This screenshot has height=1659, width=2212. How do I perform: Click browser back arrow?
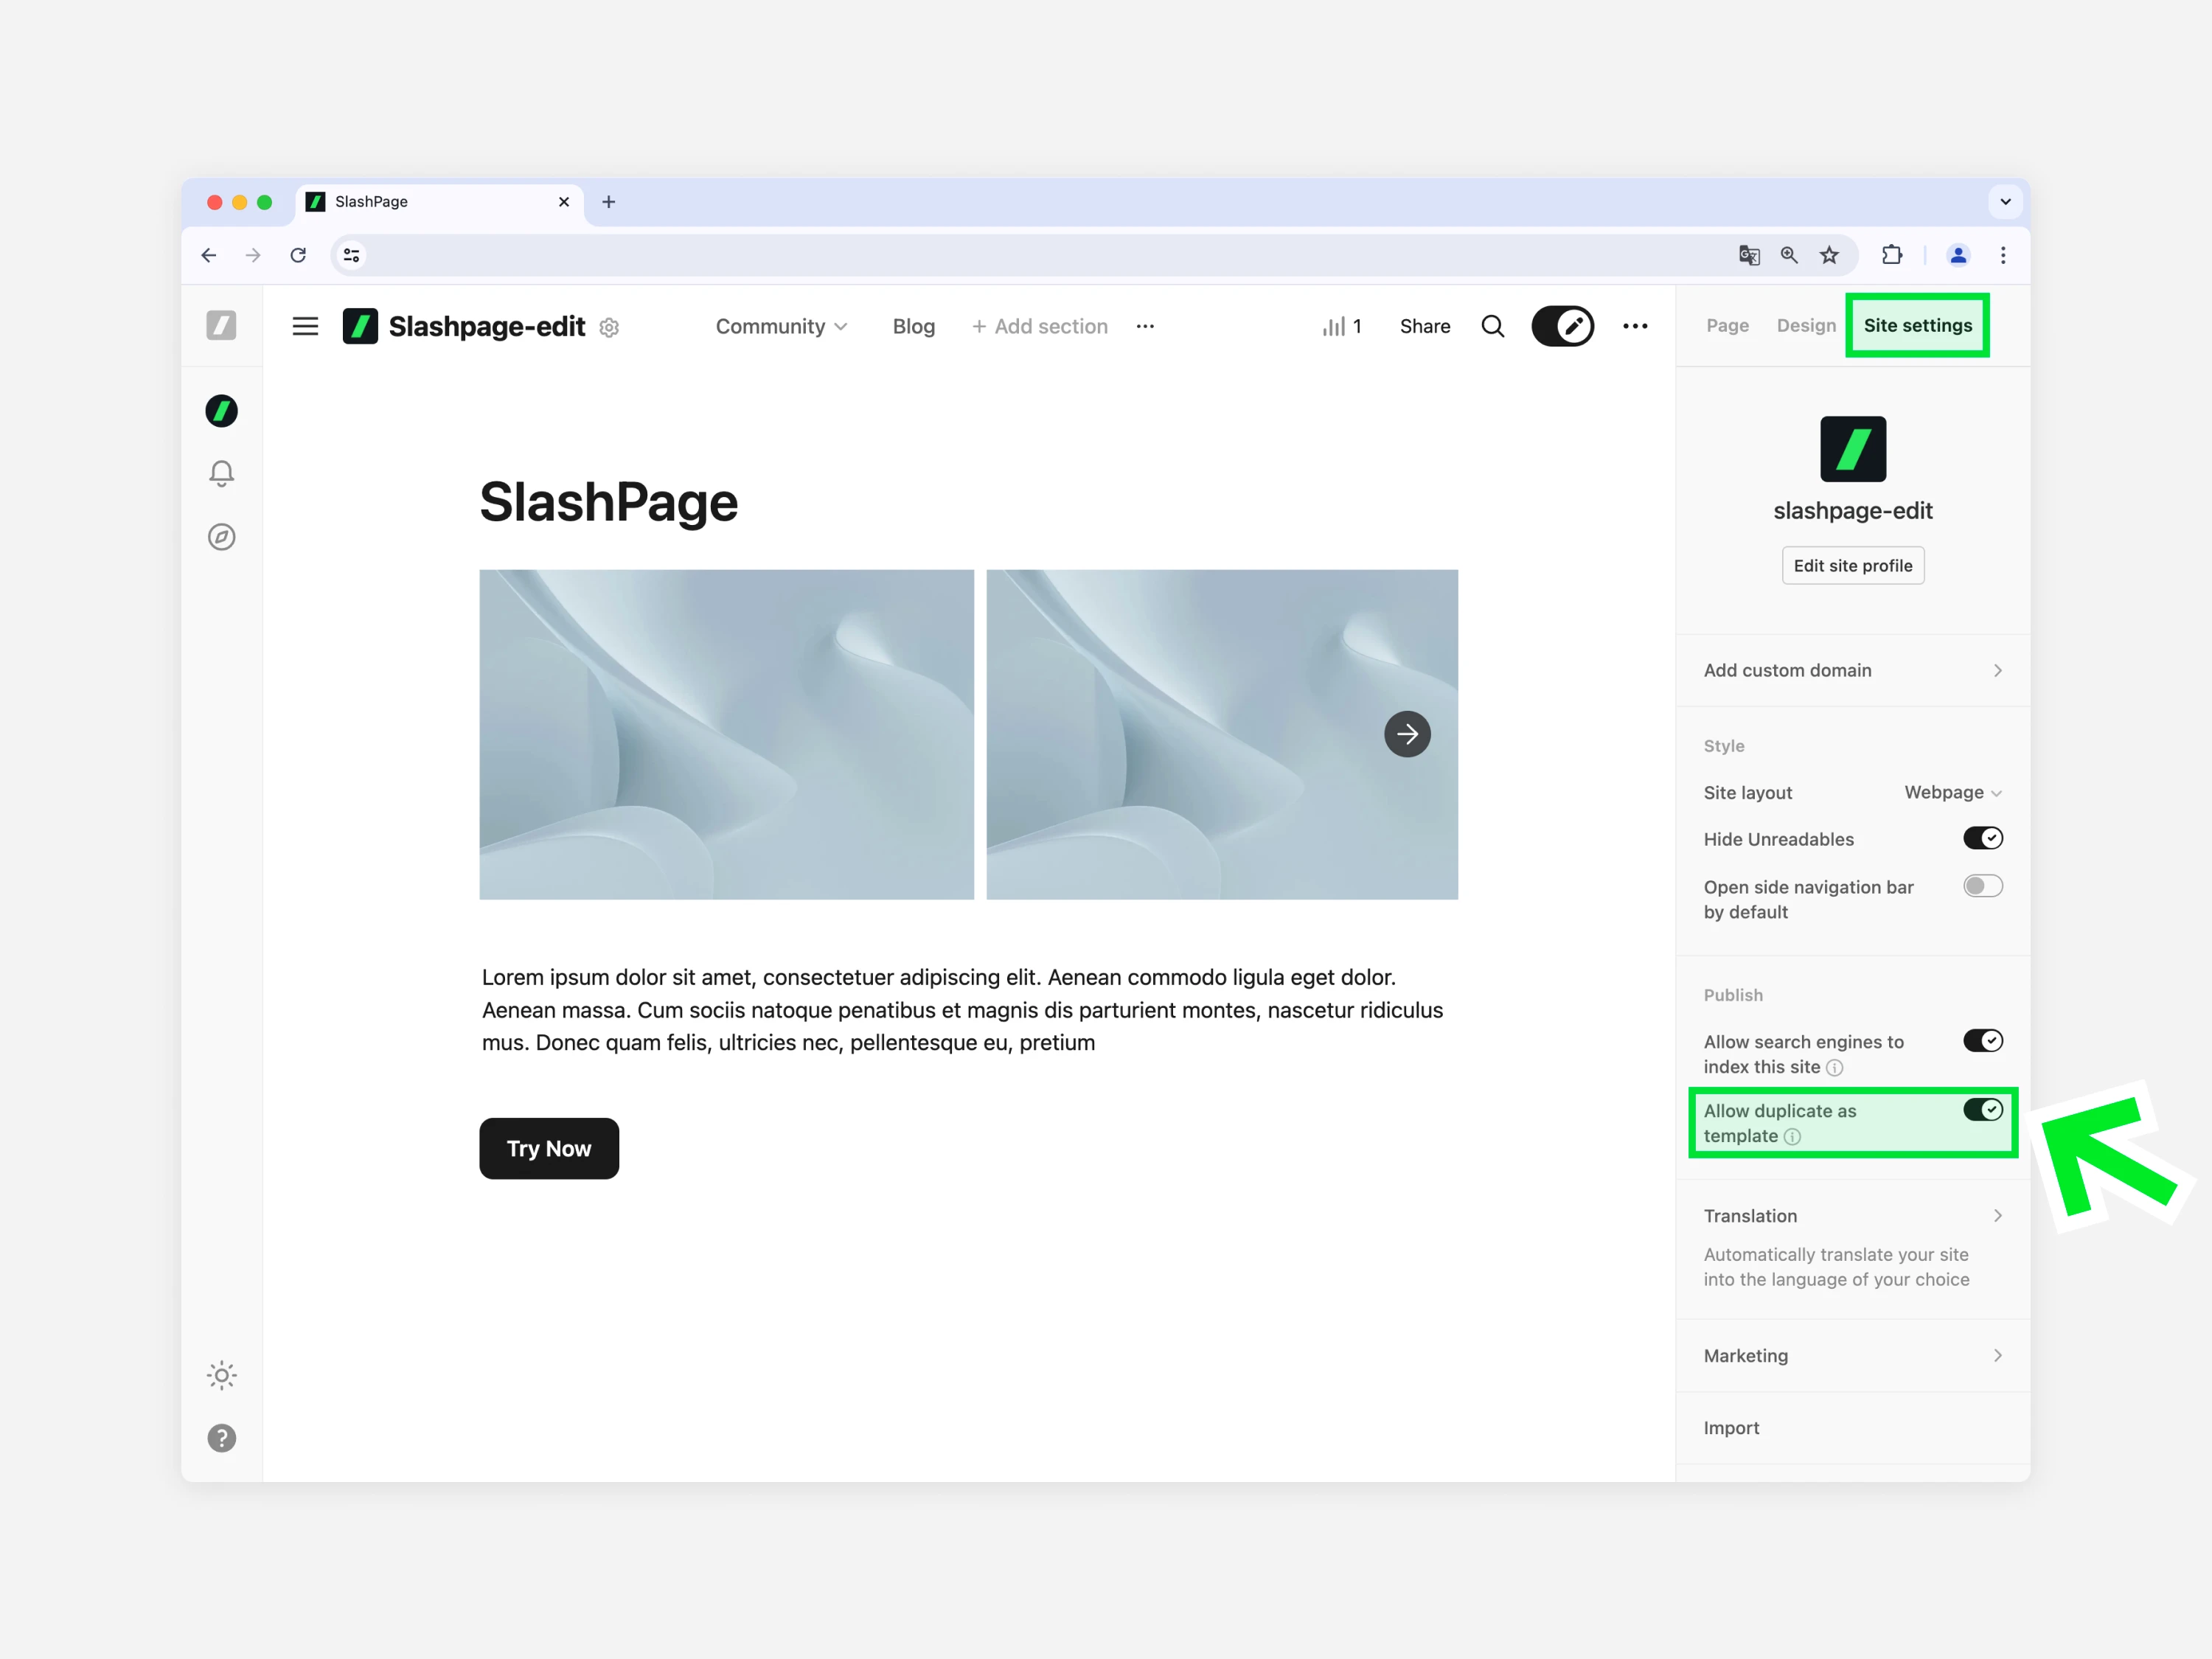pos(208,255)
